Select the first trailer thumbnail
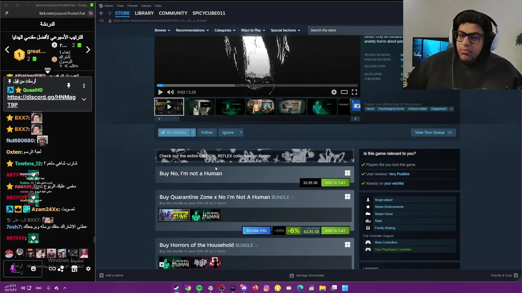This screenshot has width=522, height=293. click(x=169, y=107)
